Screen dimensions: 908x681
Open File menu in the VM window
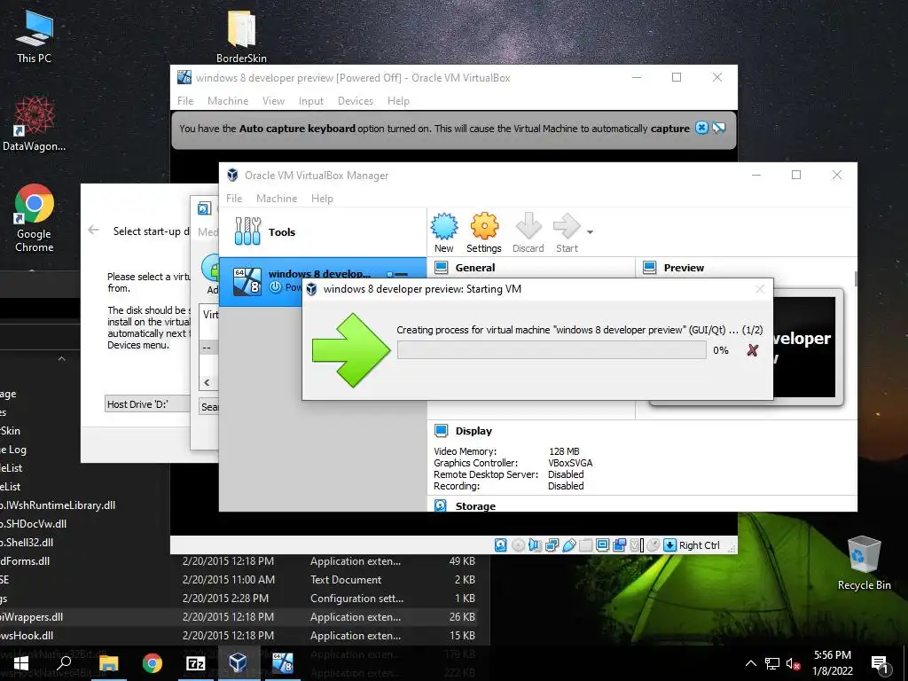click(185, 101)
